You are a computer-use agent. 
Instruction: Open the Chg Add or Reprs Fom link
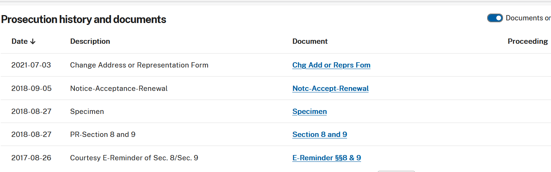(331, 65)
